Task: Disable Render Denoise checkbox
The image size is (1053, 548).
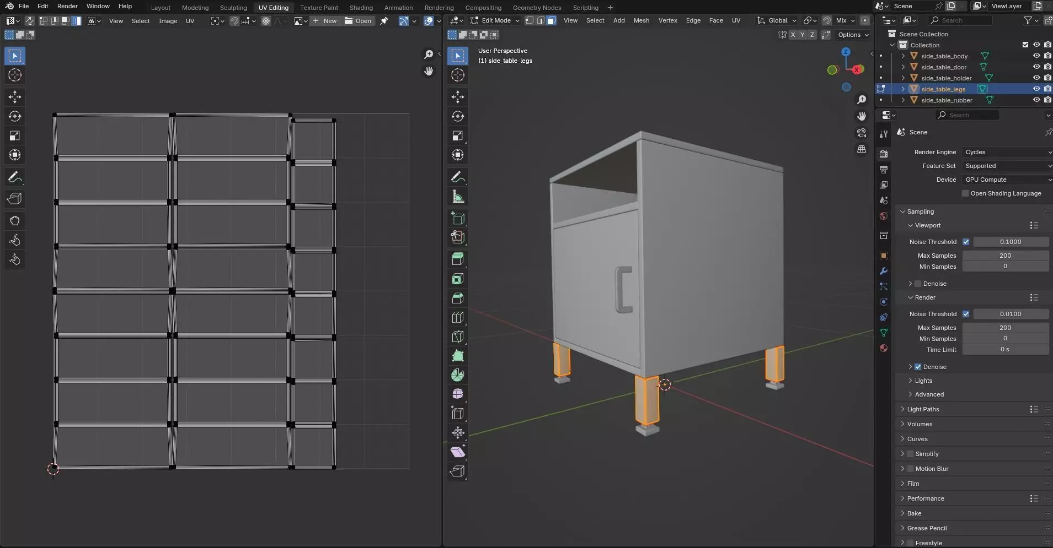Action: (918, 367)
